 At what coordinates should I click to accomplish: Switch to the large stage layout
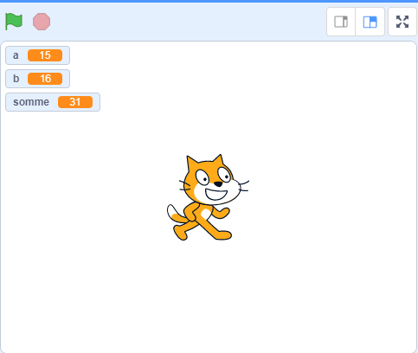[370, 22]
